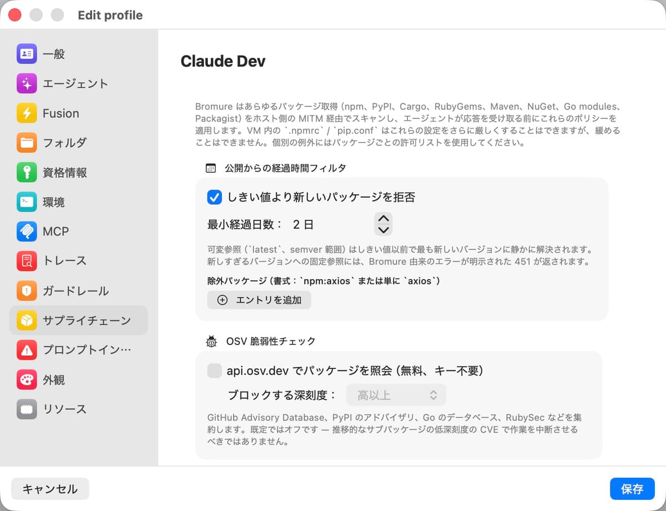Click the キャンセル button
Screen dimensions: 666x511
pyautogui.click(x=50, y=489)
